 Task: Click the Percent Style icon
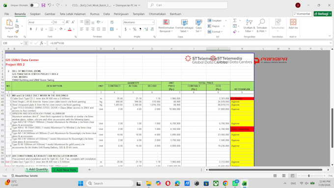coord(135,29)
